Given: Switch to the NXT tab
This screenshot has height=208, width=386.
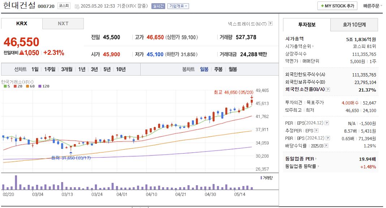Looking at the screenshot, I should 63,23.
